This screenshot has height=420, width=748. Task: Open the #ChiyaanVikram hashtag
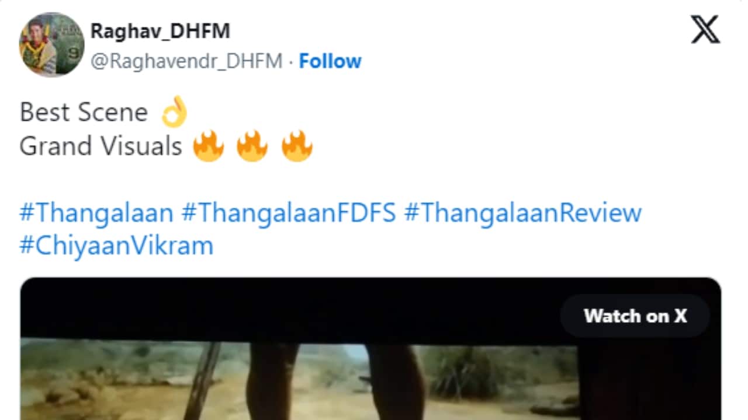116,246
